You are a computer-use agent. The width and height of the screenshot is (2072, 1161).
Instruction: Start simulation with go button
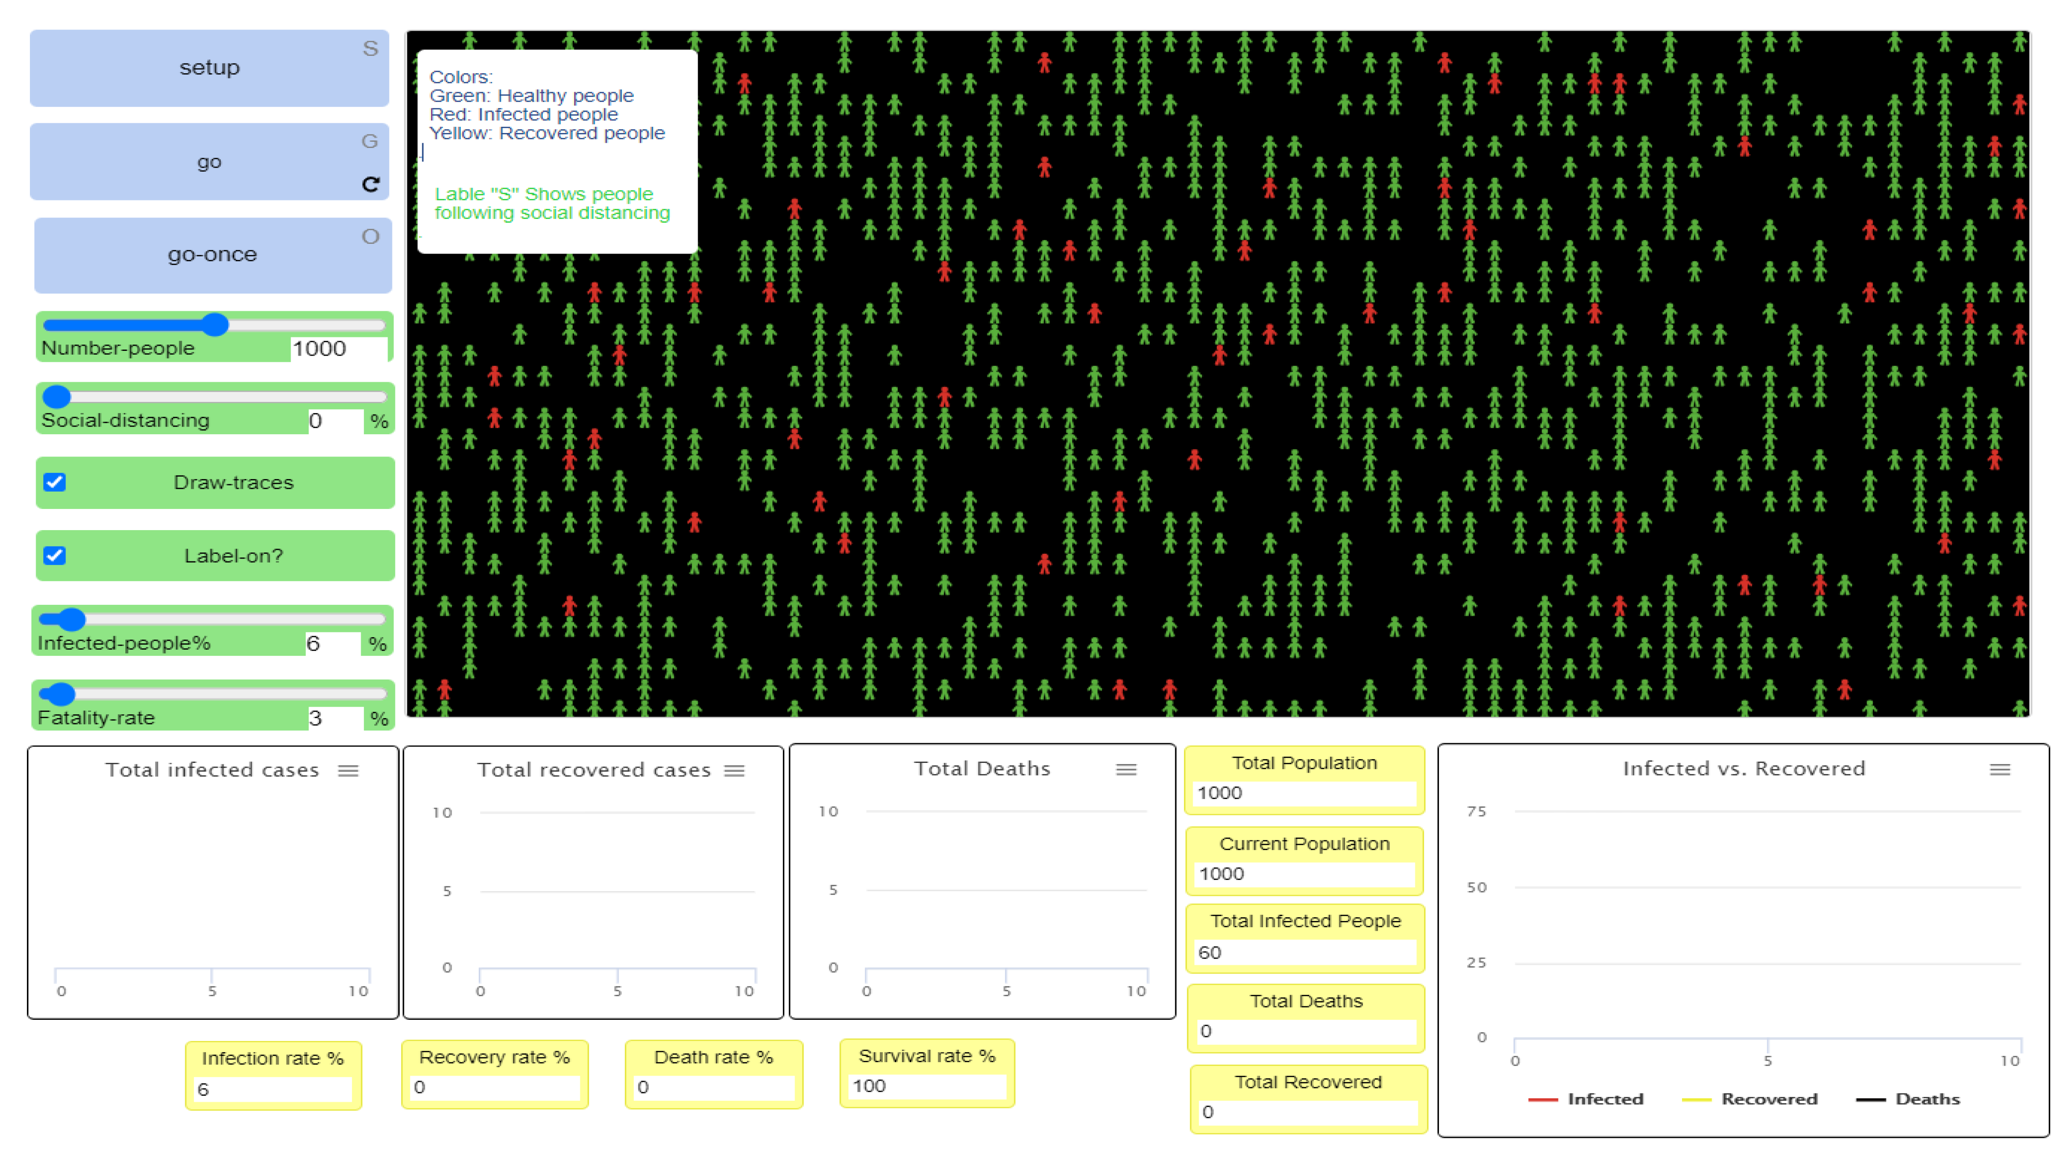(x=209, y=161)
